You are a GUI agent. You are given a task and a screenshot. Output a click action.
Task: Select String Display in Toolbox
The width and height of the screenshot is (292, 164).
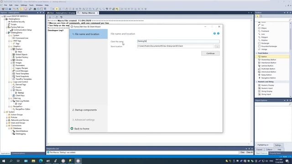[x=266, y=91]
